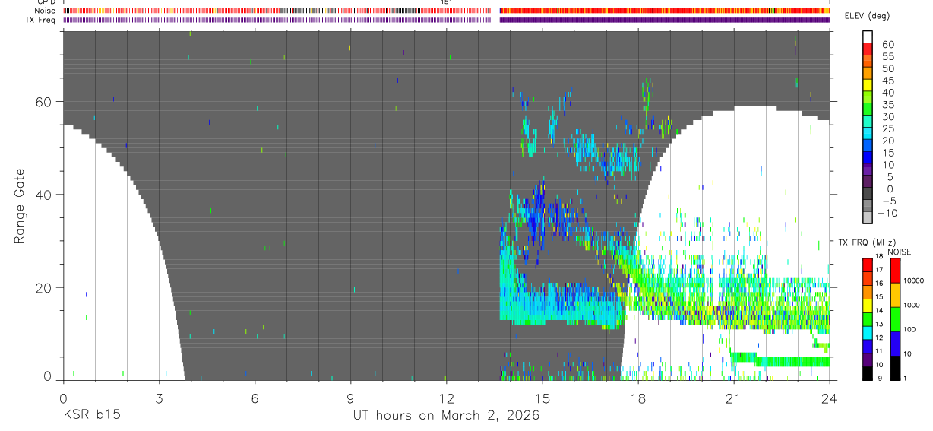
Task: Click the "Range Gate" y-axis title
Action: click(x=20, y=205)
